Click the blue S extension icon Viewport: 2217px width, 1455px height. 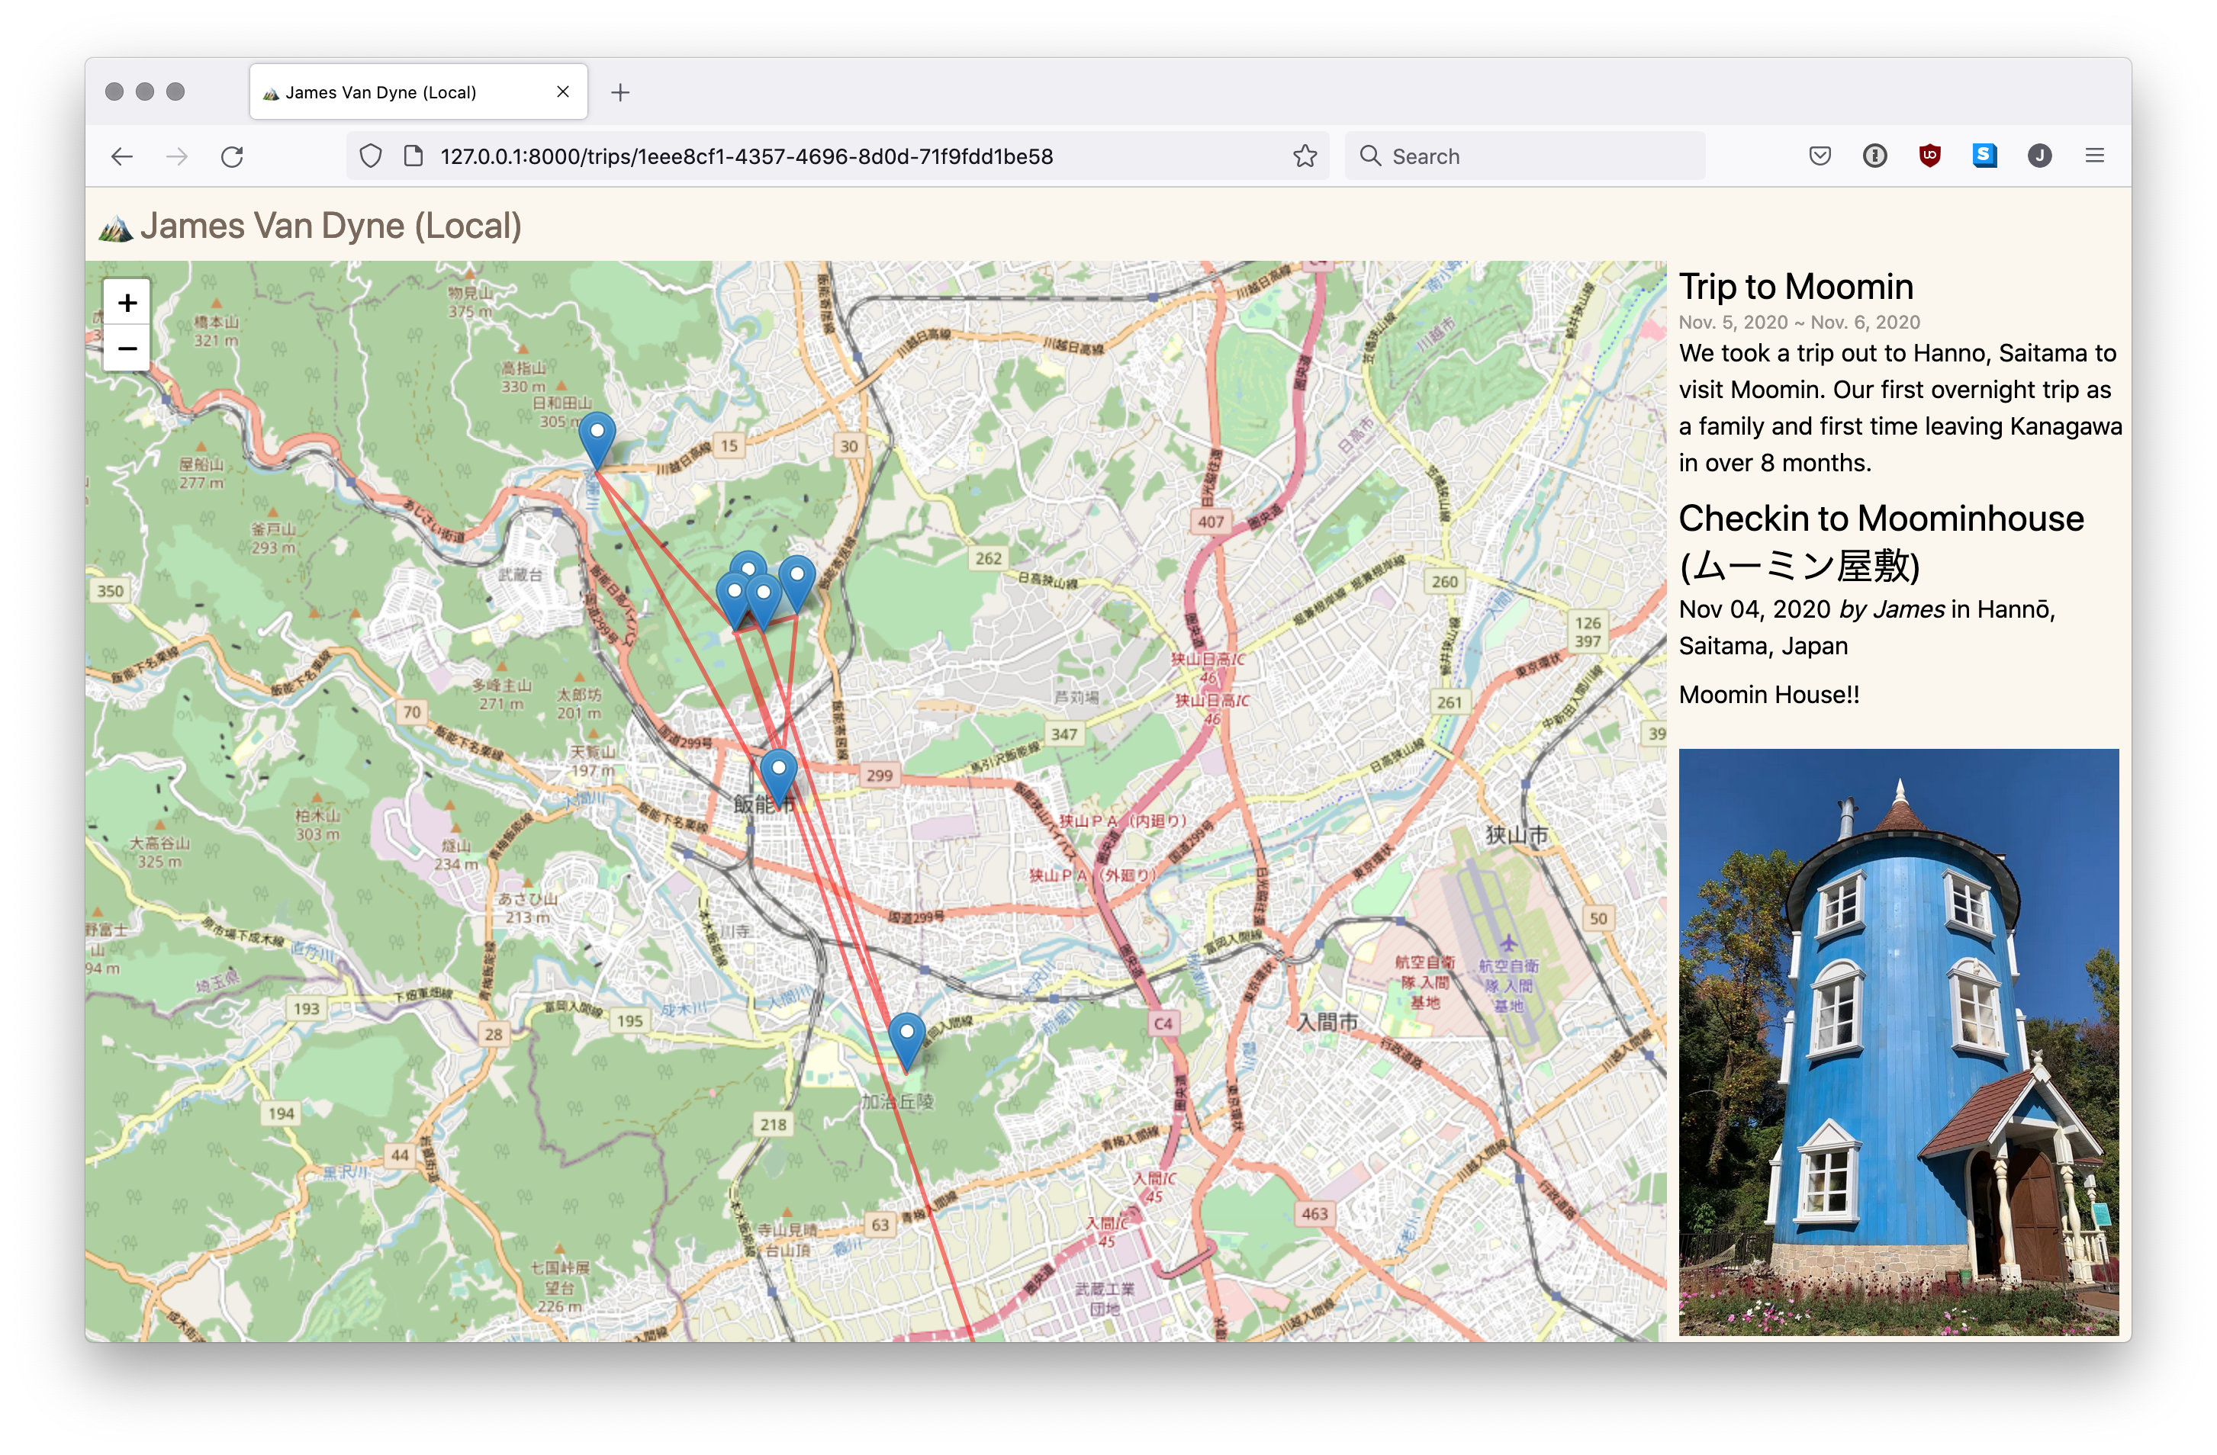click(1984, 156)
